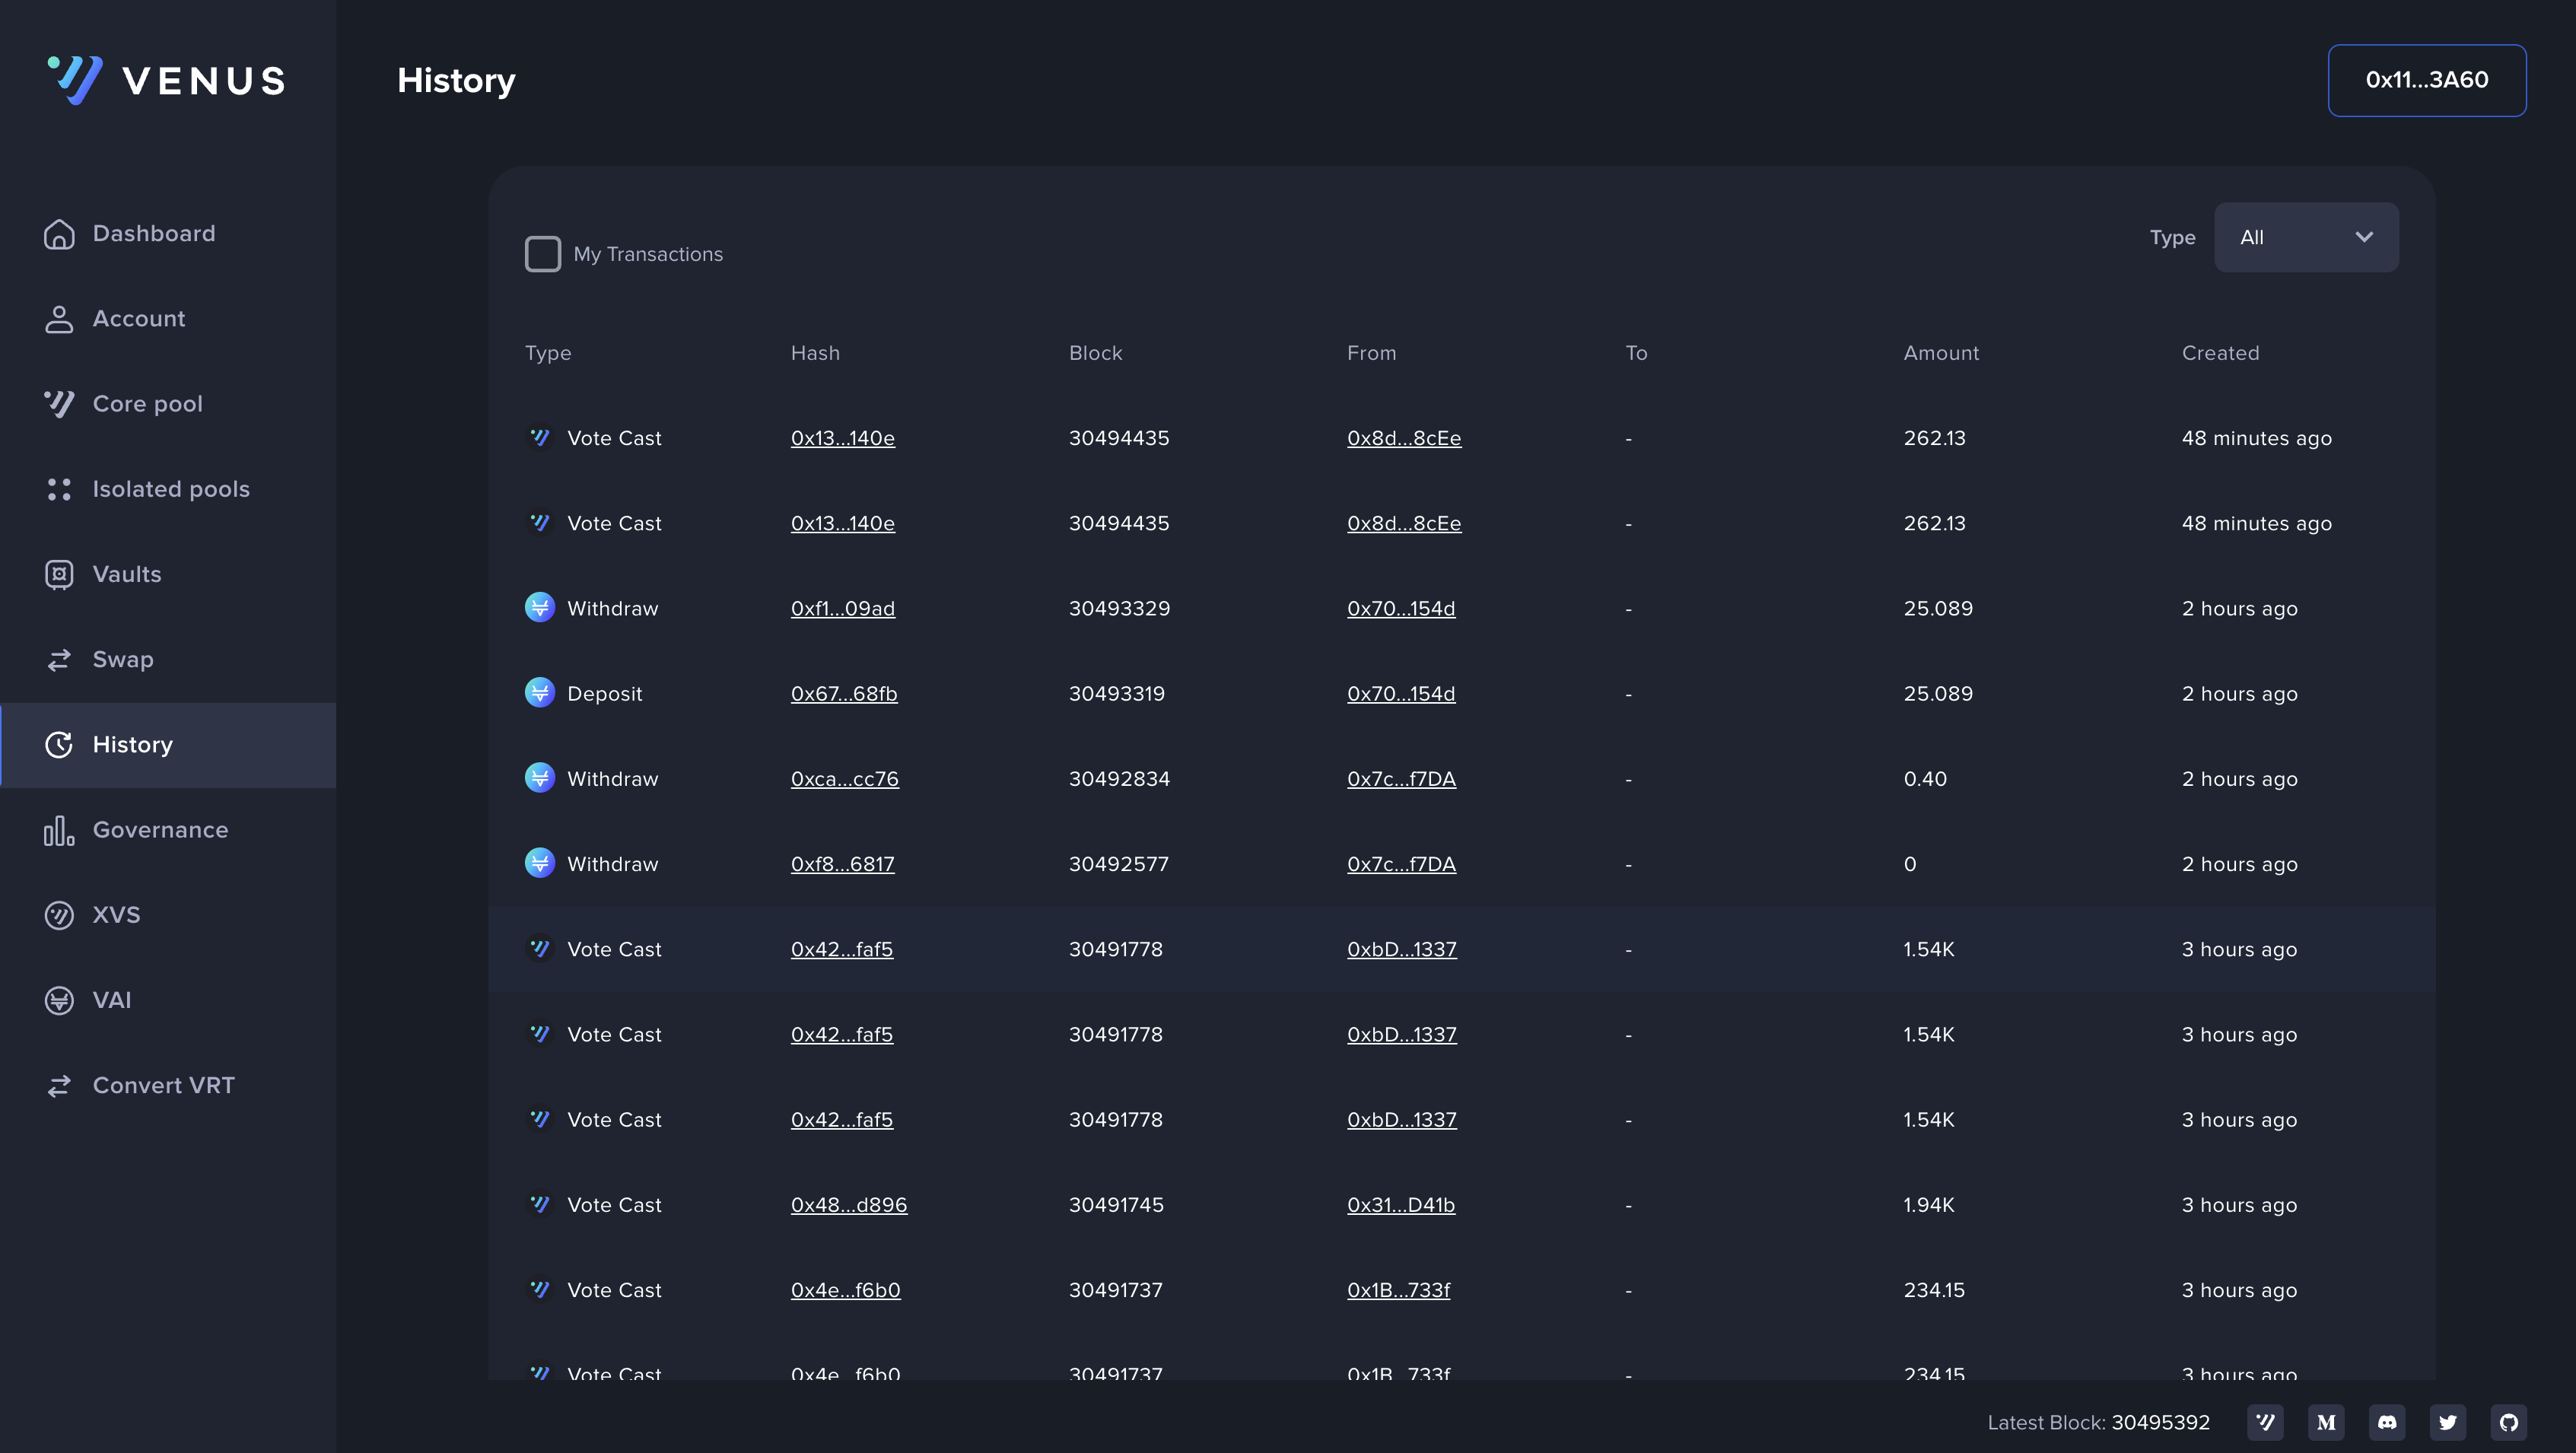This screenshot has height=1453, width=2576.
Task: Click the Governance bar chart icon
Action: click(59, 830)
